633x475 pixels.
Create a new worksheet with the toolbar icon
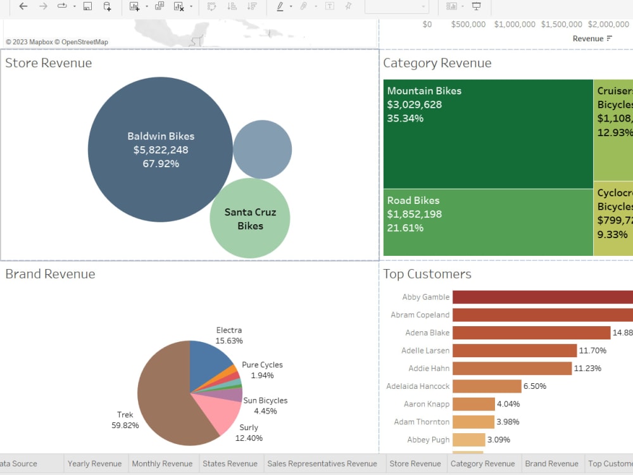point(134,6)
